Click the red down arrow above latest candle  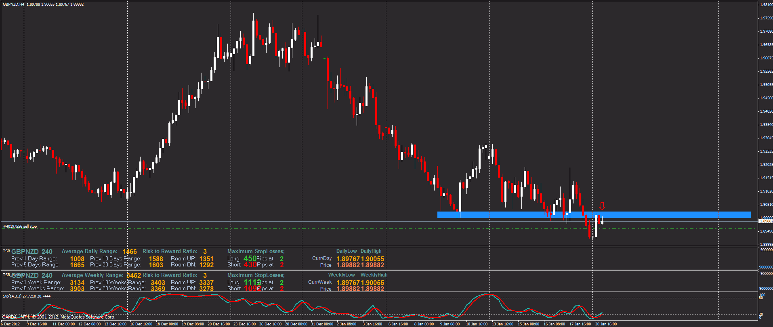602,206
